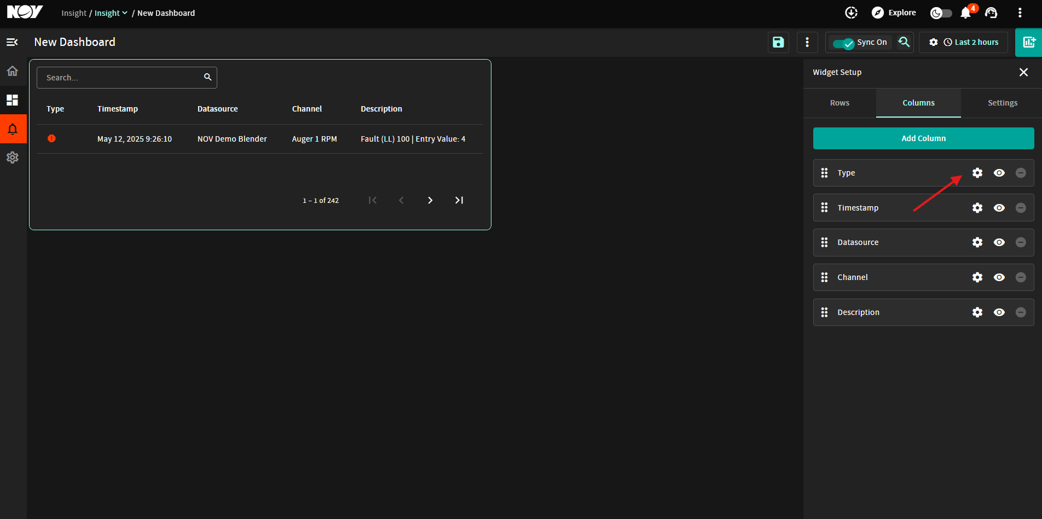
Task: Click the New Dashboard title
Action: tap(75, 42)
